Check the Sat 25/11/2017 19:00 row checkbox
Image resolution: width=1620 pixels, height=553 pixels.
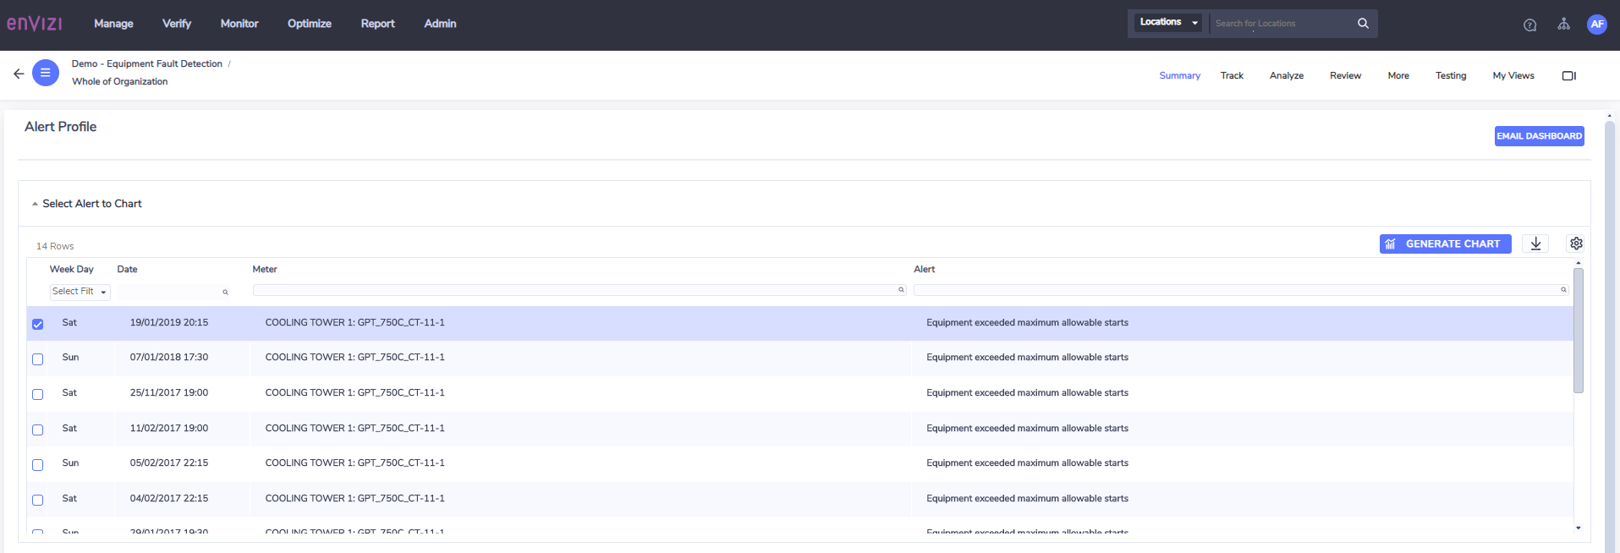point(38,394)
